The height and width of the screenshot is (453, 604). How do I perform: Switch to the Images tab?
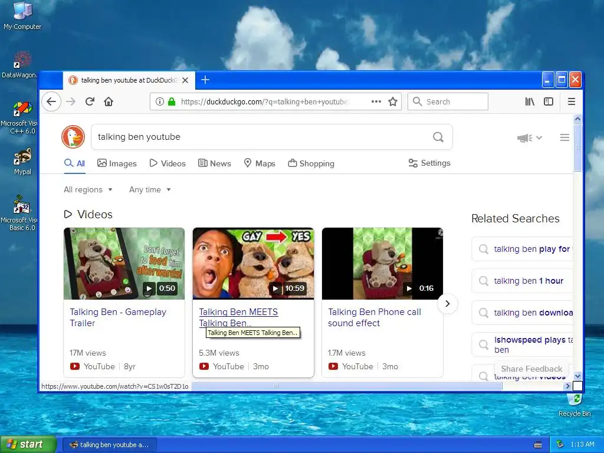coord(117,163)
